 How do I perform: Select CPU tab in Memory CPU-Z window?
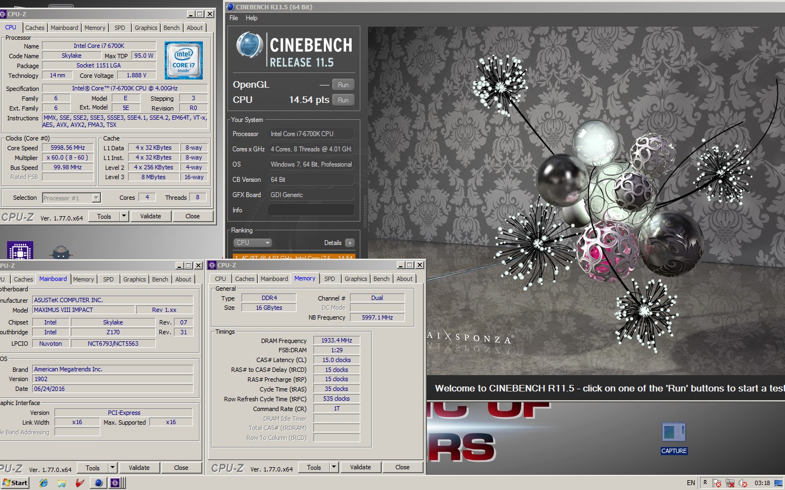coord(220,279)
